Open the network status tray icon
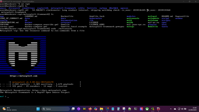The width and height of the screenshot is (199, 112). pos(179,109)
